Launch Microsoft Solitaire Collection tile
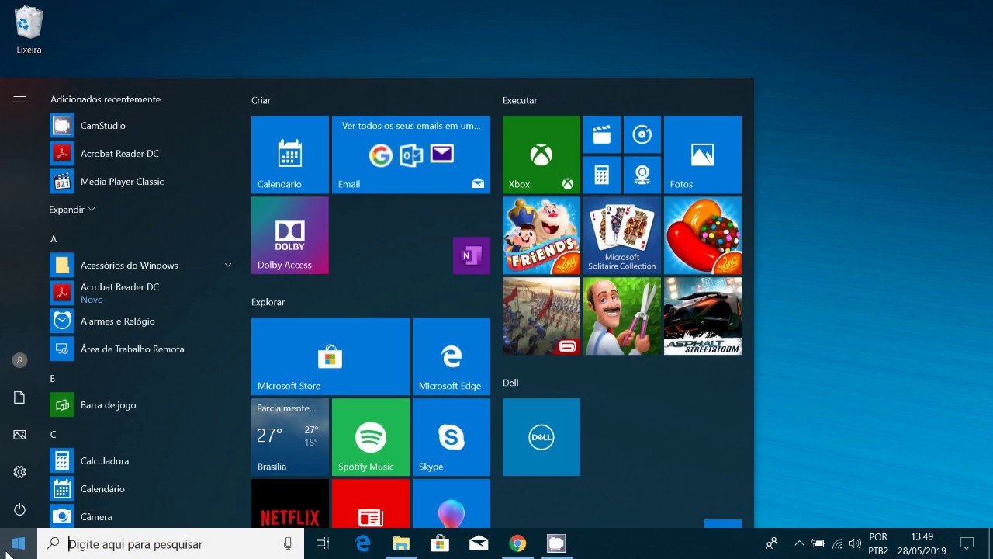The width and height of the screenshot is (993, 559). click(x=621, y=235)
